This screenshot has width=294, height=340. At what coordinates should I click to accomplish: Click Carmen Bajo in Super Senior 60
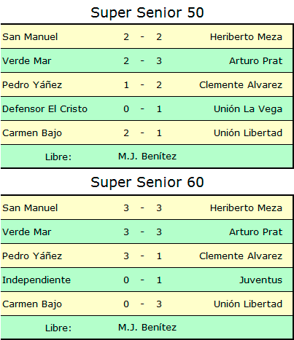coord(32,304)
